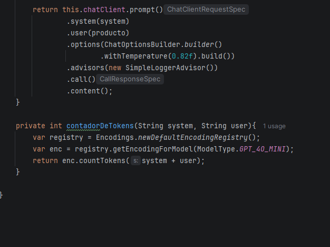Image resolution: width=330 pixels, height=247 pixels.
Task: Click the "1 usage" code lens hint
Action: click(274, 126)
